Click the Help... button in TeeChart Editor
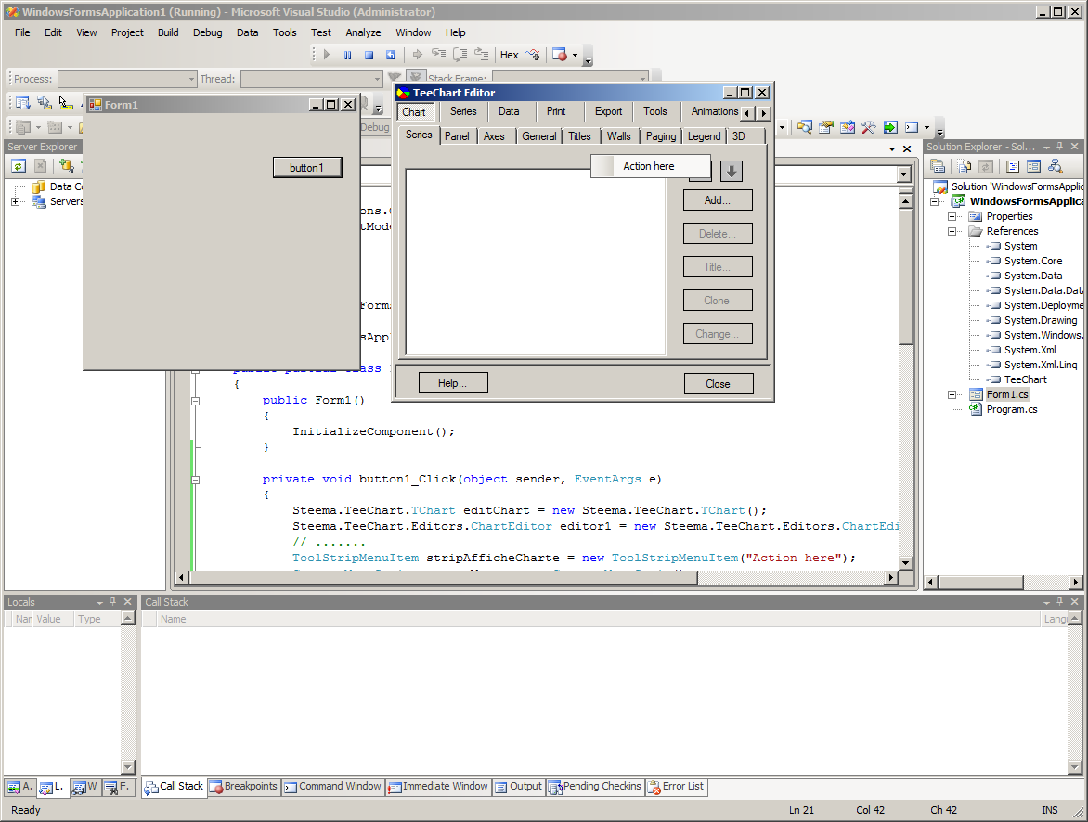Image resolution: width=1088 pixels, height=822 pixels. pos(453,383)
